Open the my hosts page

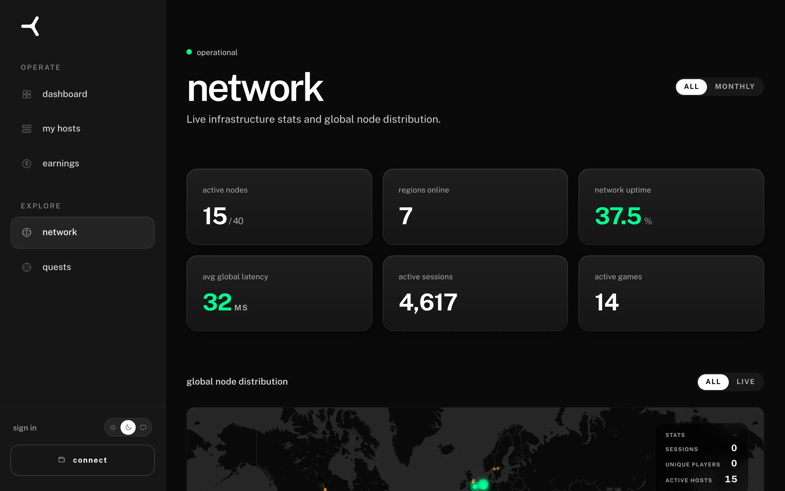tap(82, 128)
